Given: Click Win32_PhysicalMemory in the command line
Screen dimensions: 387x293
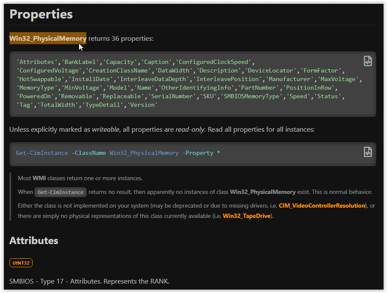Looking at the screenshot, I should (144, 153).
